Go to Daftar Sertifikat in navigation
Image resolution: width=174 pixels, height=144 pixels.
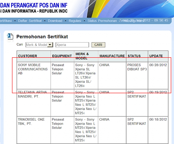pos(30,21)
